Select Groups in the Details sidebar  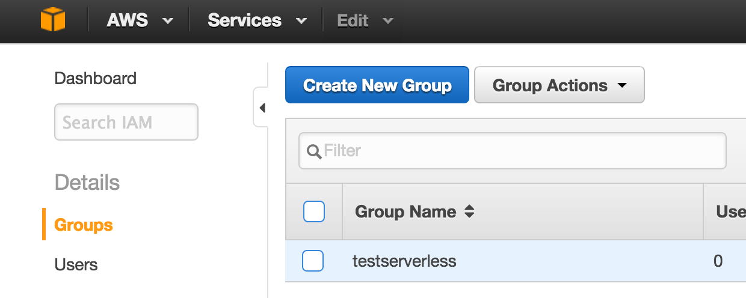[x=84, y=225]
